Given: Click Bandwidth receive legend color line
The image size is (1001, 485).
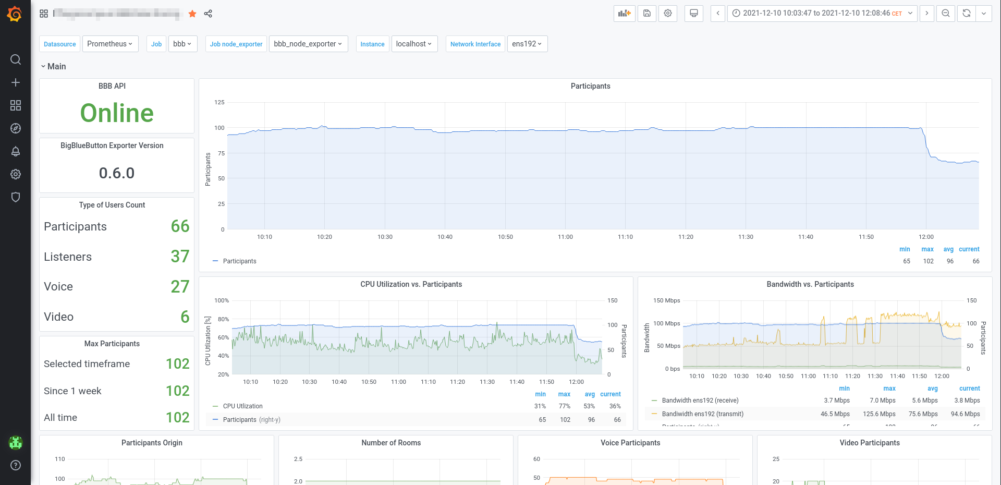Looking at the screenshot, I should (x=654, y=401).
